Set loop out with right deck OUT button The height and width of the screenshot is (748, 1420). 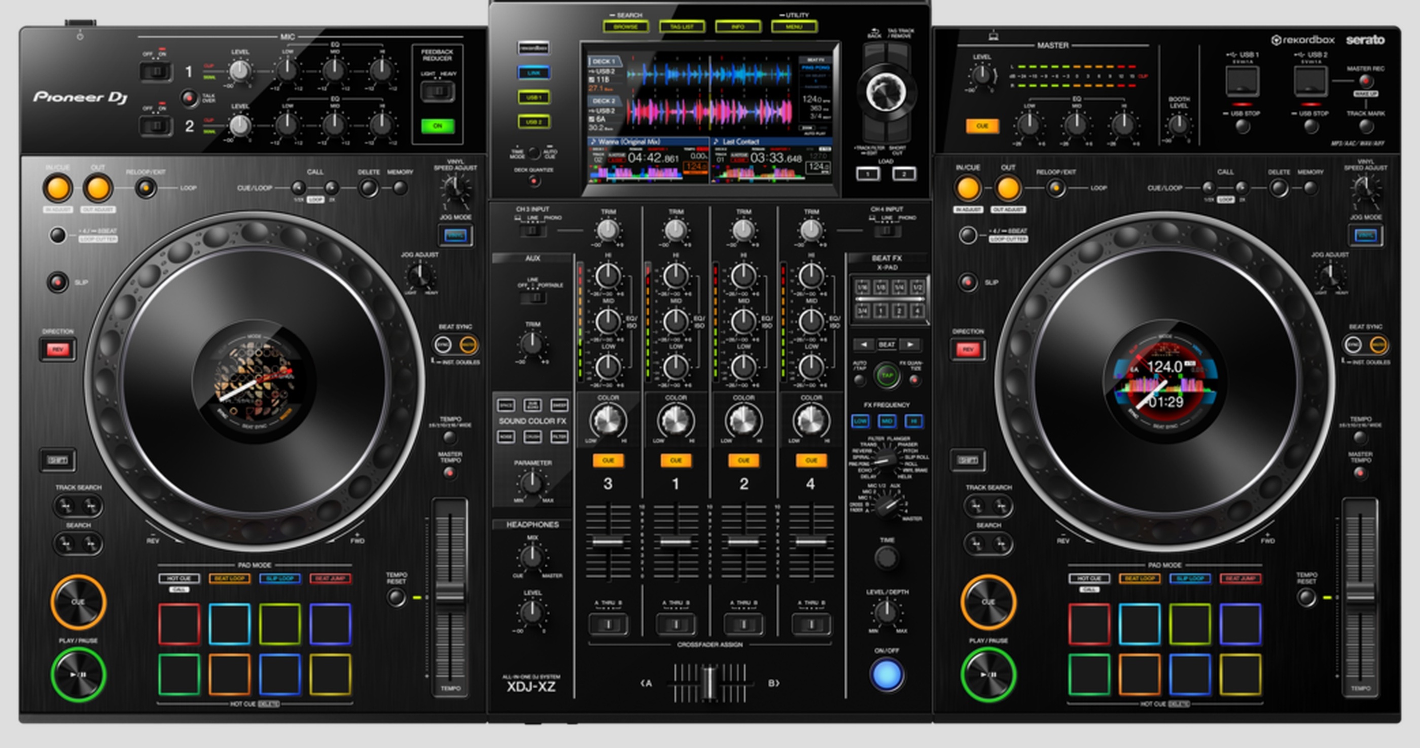[x=1008, y=188]
